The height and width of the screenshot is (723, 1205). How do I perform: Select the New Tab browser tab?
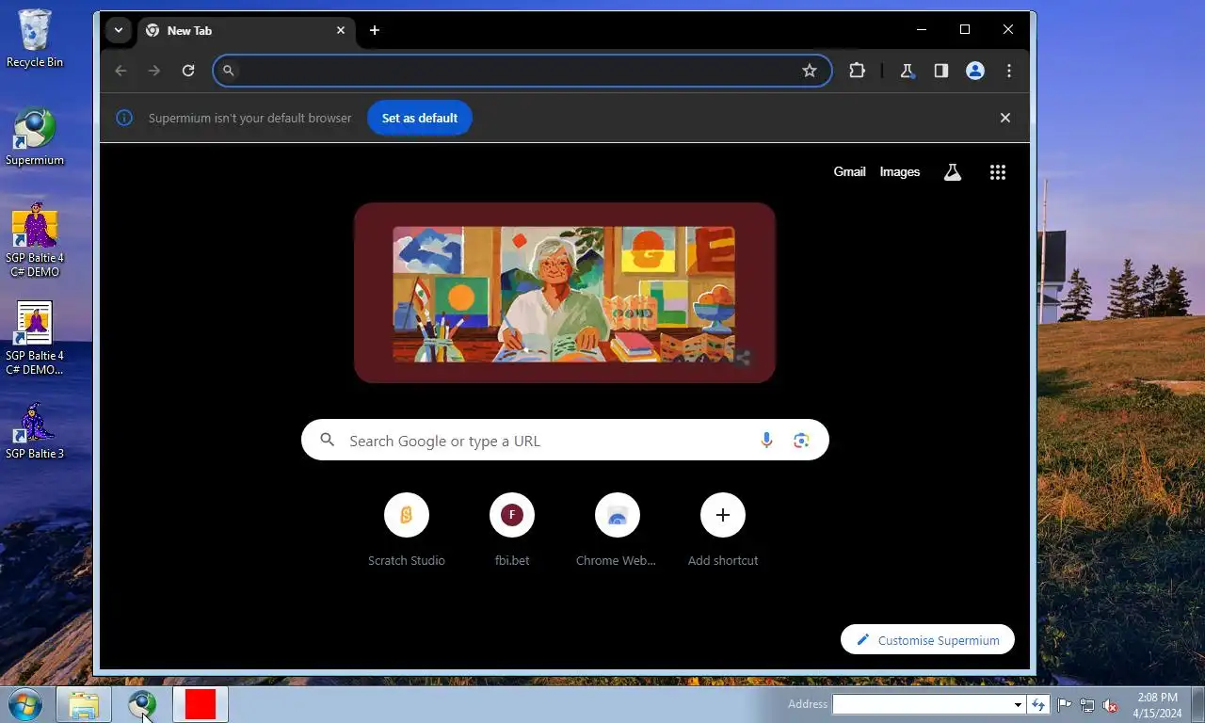247,30
